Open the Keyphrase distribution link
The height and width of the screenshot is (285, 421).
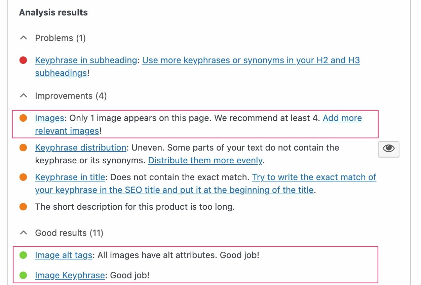click(80, 148)
